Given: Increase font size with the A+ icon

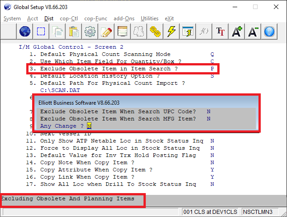Looking at the screenshot, I should tap(237, 32).
